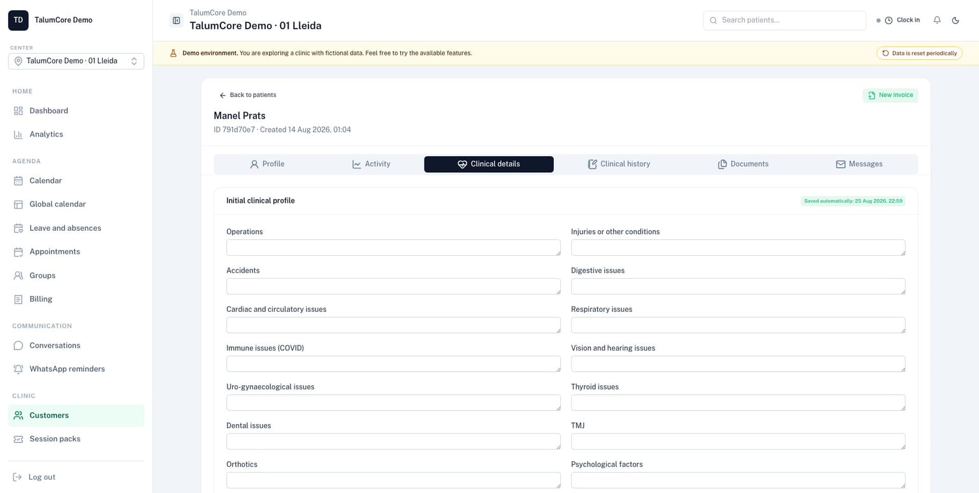Open Billing in the sidebar

76,299
